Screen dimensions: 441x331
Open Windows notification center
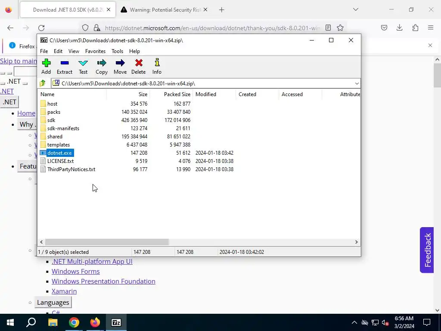[x=427, y=322]
